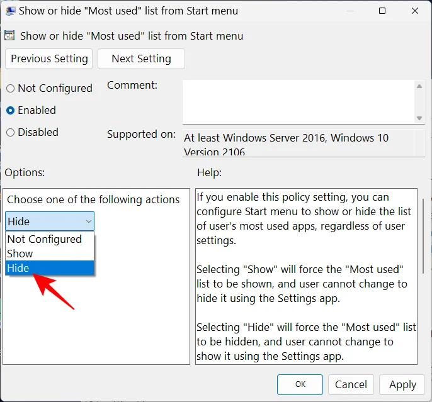432x402 pixels.
Task: Confirm with the OK button
Action: (x=300, y=384)
